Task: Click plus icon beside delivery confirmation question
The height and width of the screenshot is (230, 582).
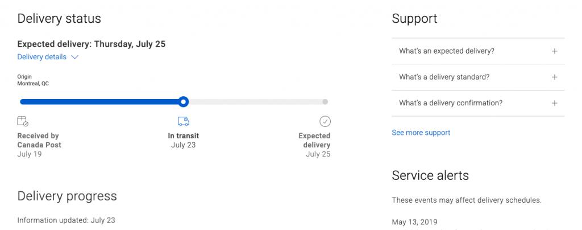Action: click(x=555, y=104)
